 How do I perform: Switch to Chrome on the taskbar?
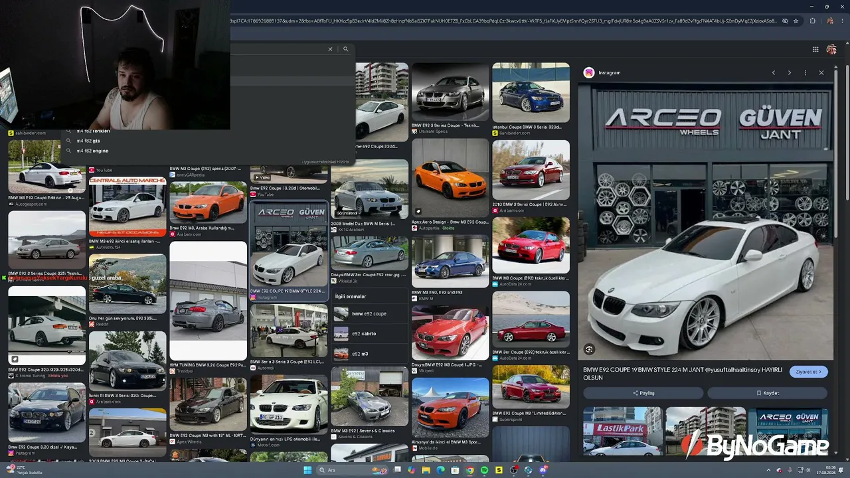point(469,470)
